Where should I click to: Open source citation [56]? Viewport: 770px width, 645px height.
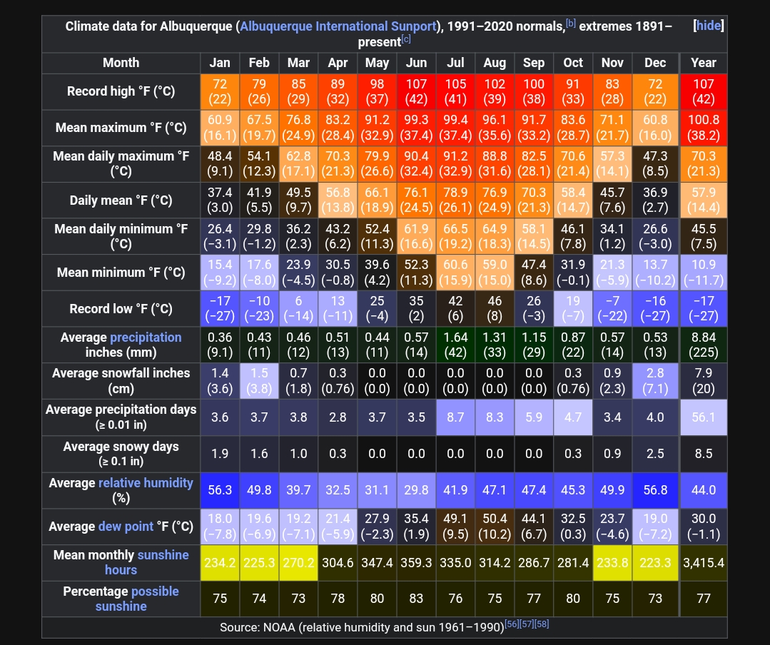[x=512, y=624]
